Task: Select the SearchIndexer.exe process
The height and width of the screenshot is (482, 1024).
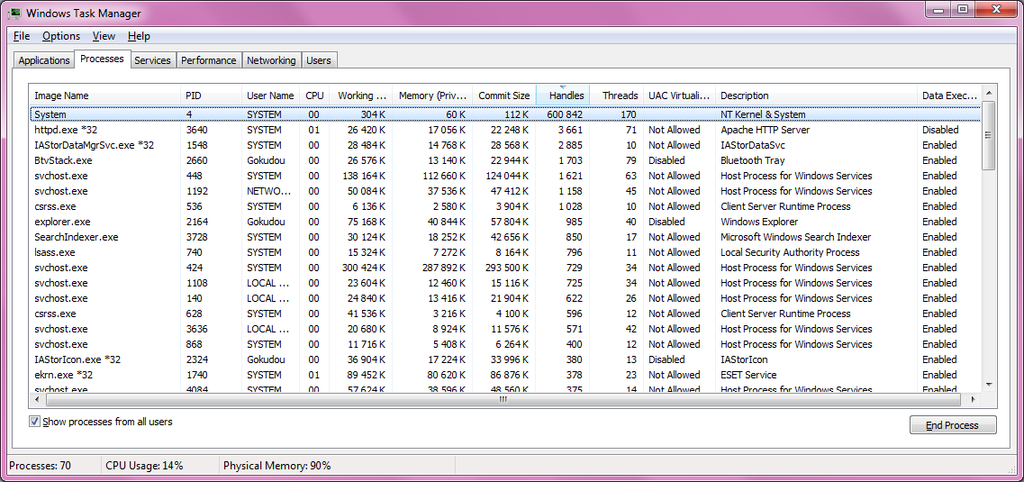Action: coord(505,237)
